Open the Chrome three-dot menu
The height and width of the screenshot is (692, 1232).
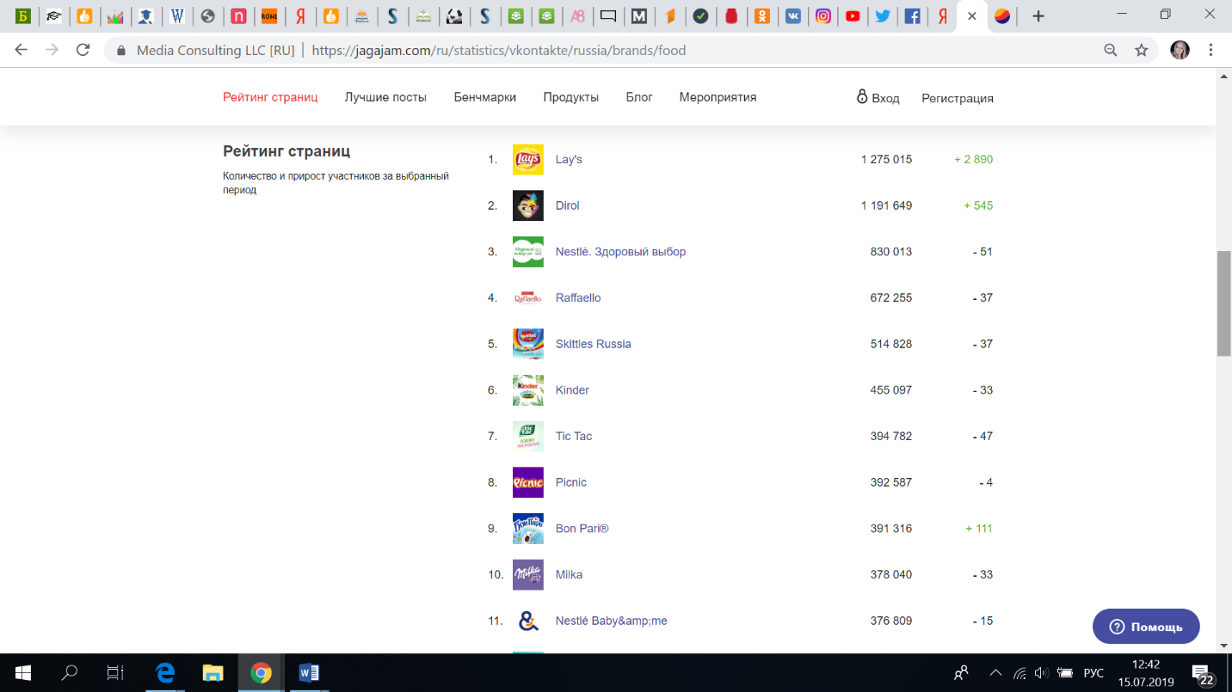pos(1210,50)
